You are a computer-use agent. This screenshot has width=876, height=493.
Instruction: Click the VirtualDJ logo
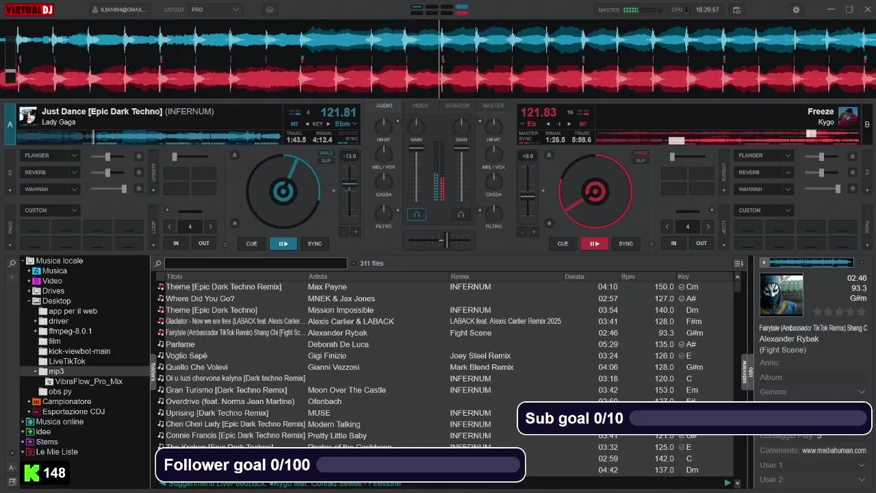(28, 10)
